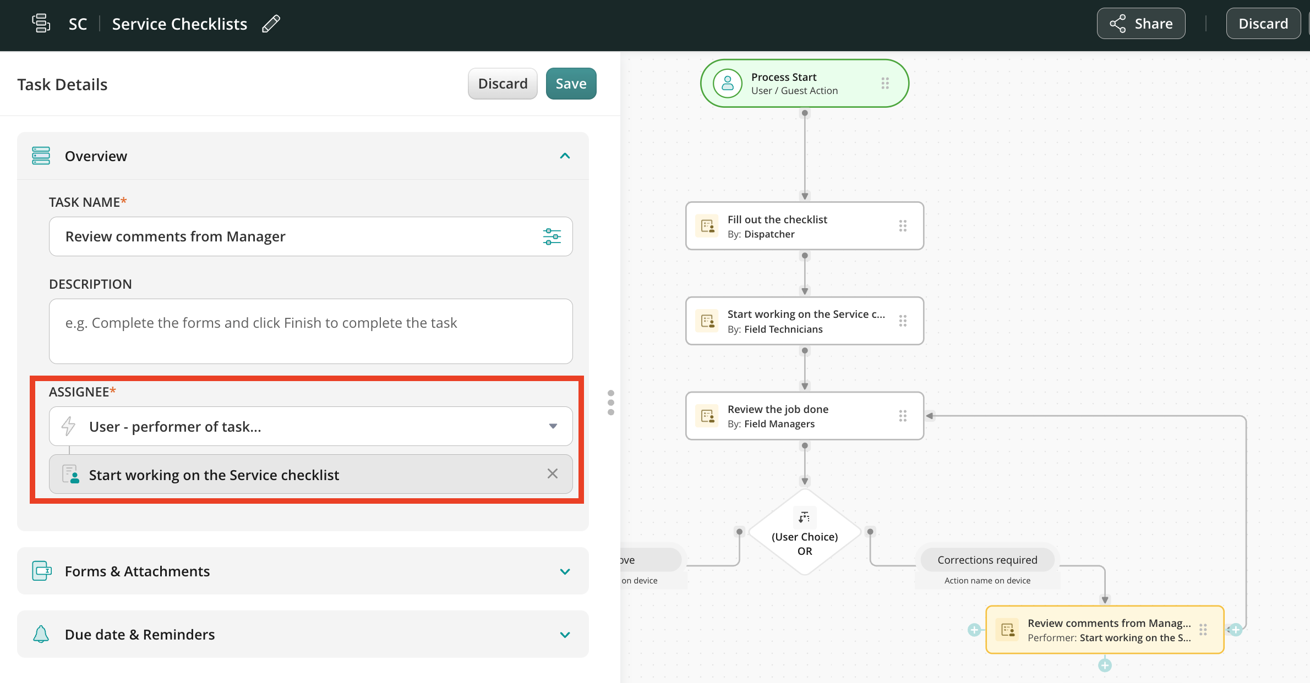Remove the Start working on the Service checklist assignee
Image resolution: width=1310 pixels, height=683 pixels.
553,474
